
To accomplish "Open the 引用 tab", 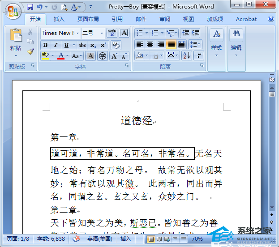I will (117, 19).
